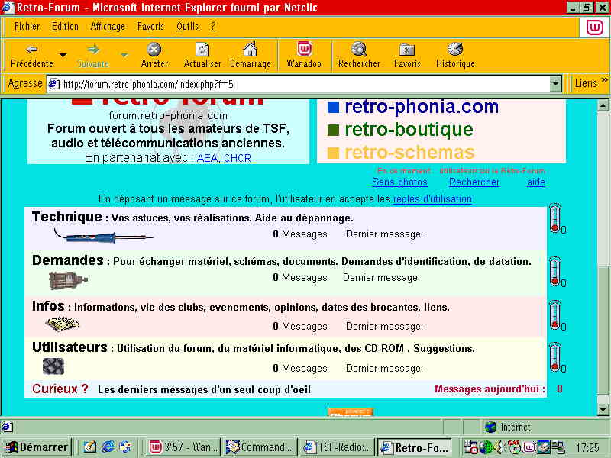Open the Technique forum section
611x458 pixels.
pyautogui.click(x=67, y=217)
